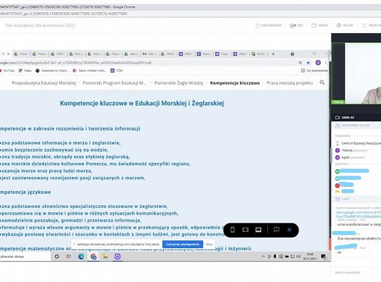The width and height of the screenshot is (381, 282).
Task: Click the site search magnifier icon
Action: click(322, 82)
